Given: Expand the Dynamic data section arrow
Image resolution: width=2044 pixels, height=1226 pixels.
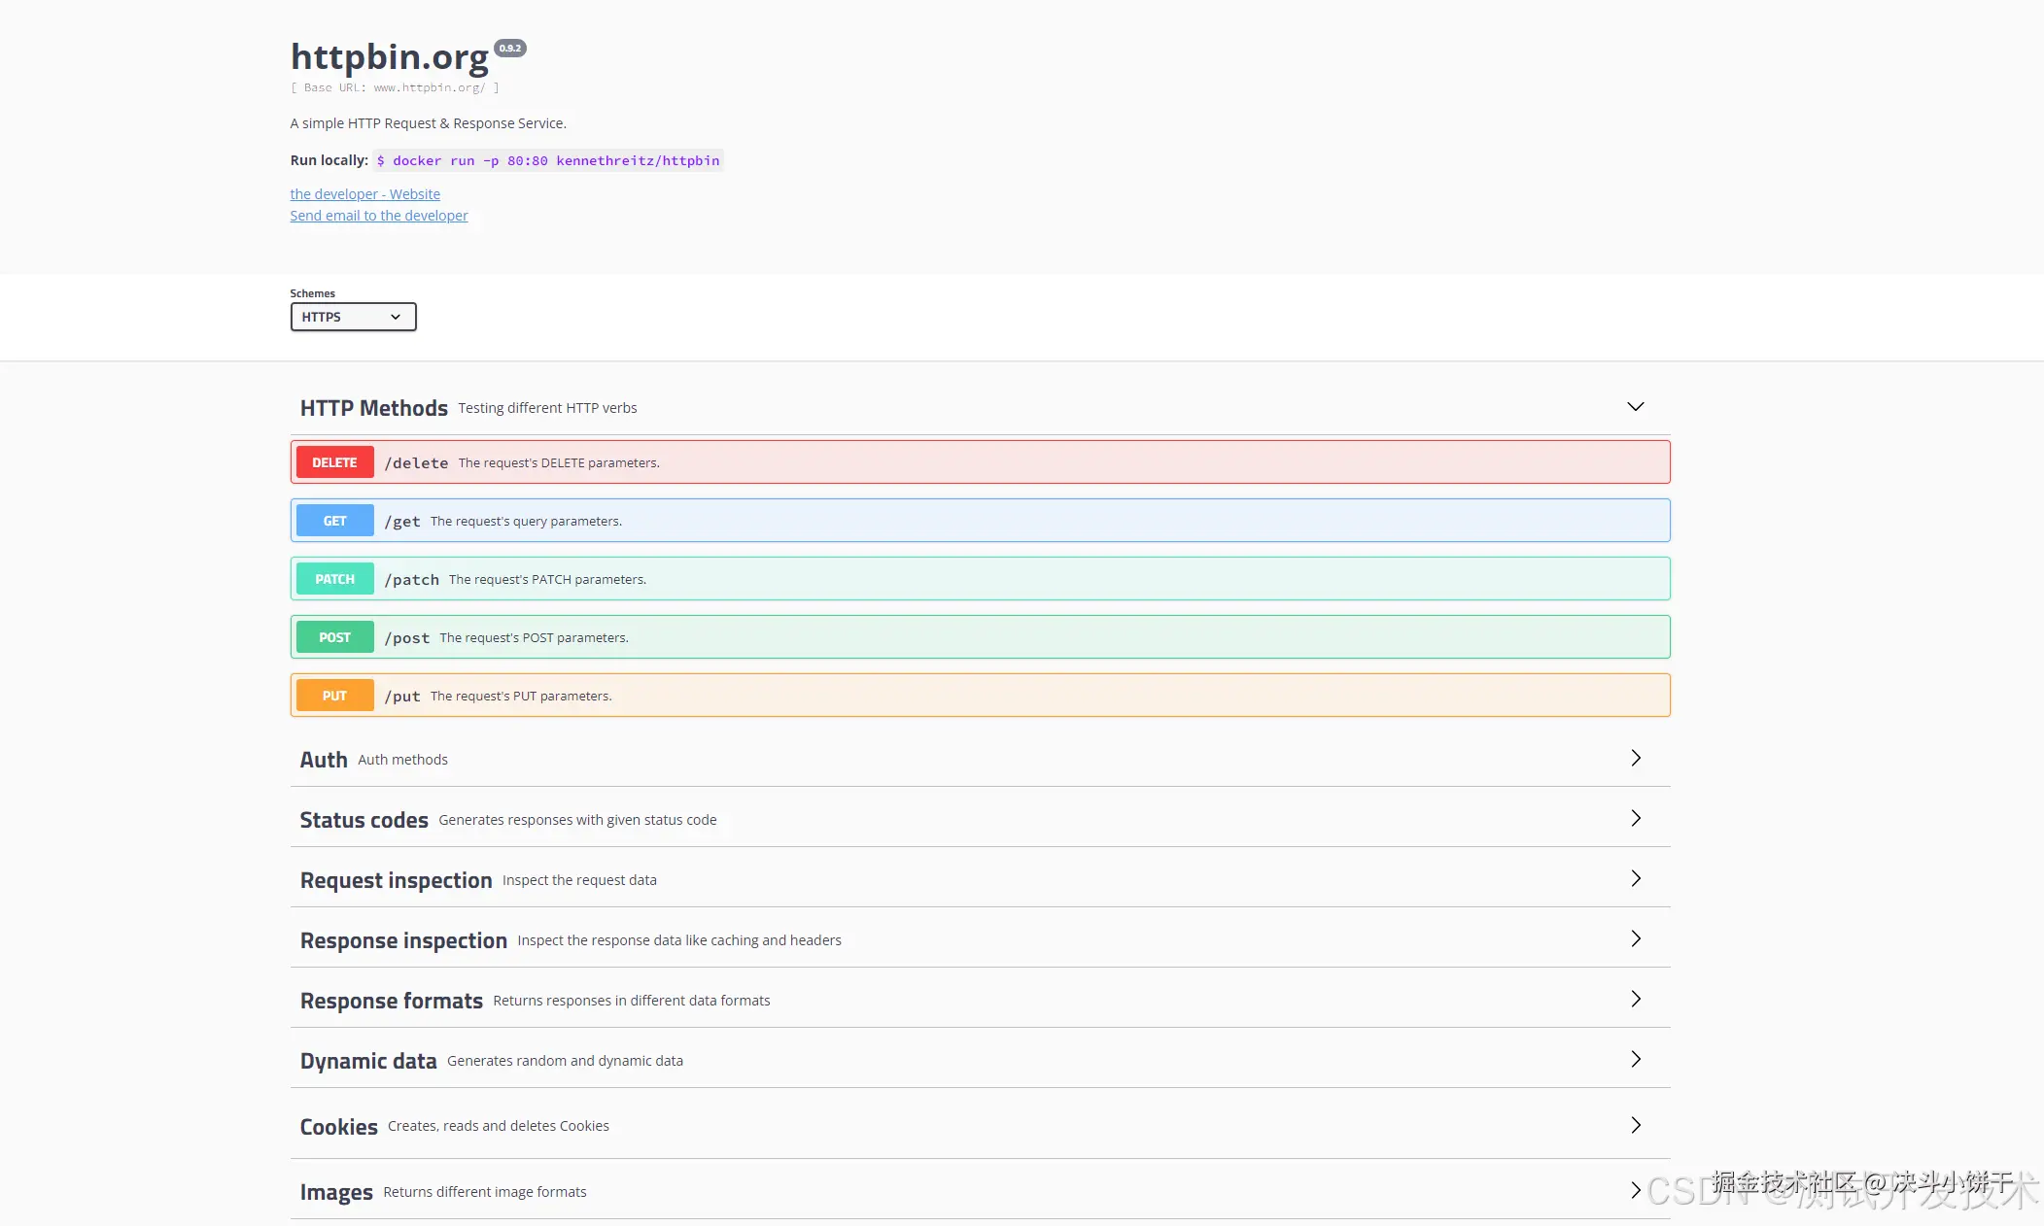Looking at the screenshot, I should 1635,1059.
